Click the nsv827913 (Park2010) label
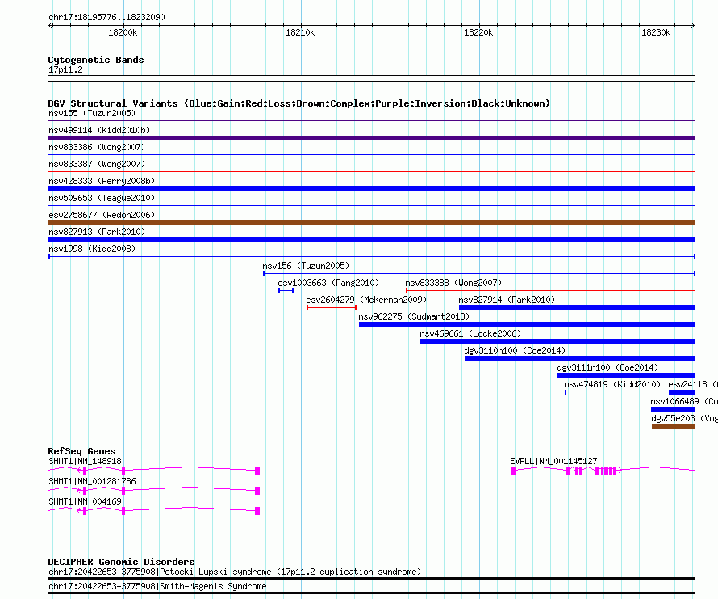 [97, 232]
